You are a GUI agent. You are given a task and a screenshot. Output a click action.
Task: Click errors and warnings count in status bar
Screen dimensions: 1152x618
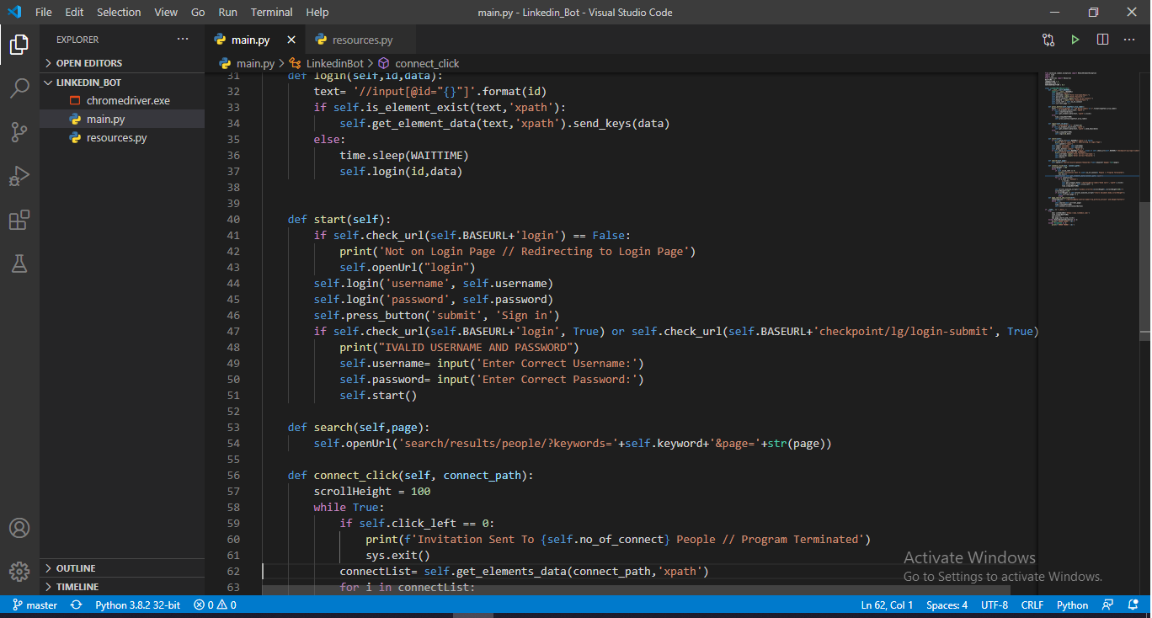(x=215, y=605)
